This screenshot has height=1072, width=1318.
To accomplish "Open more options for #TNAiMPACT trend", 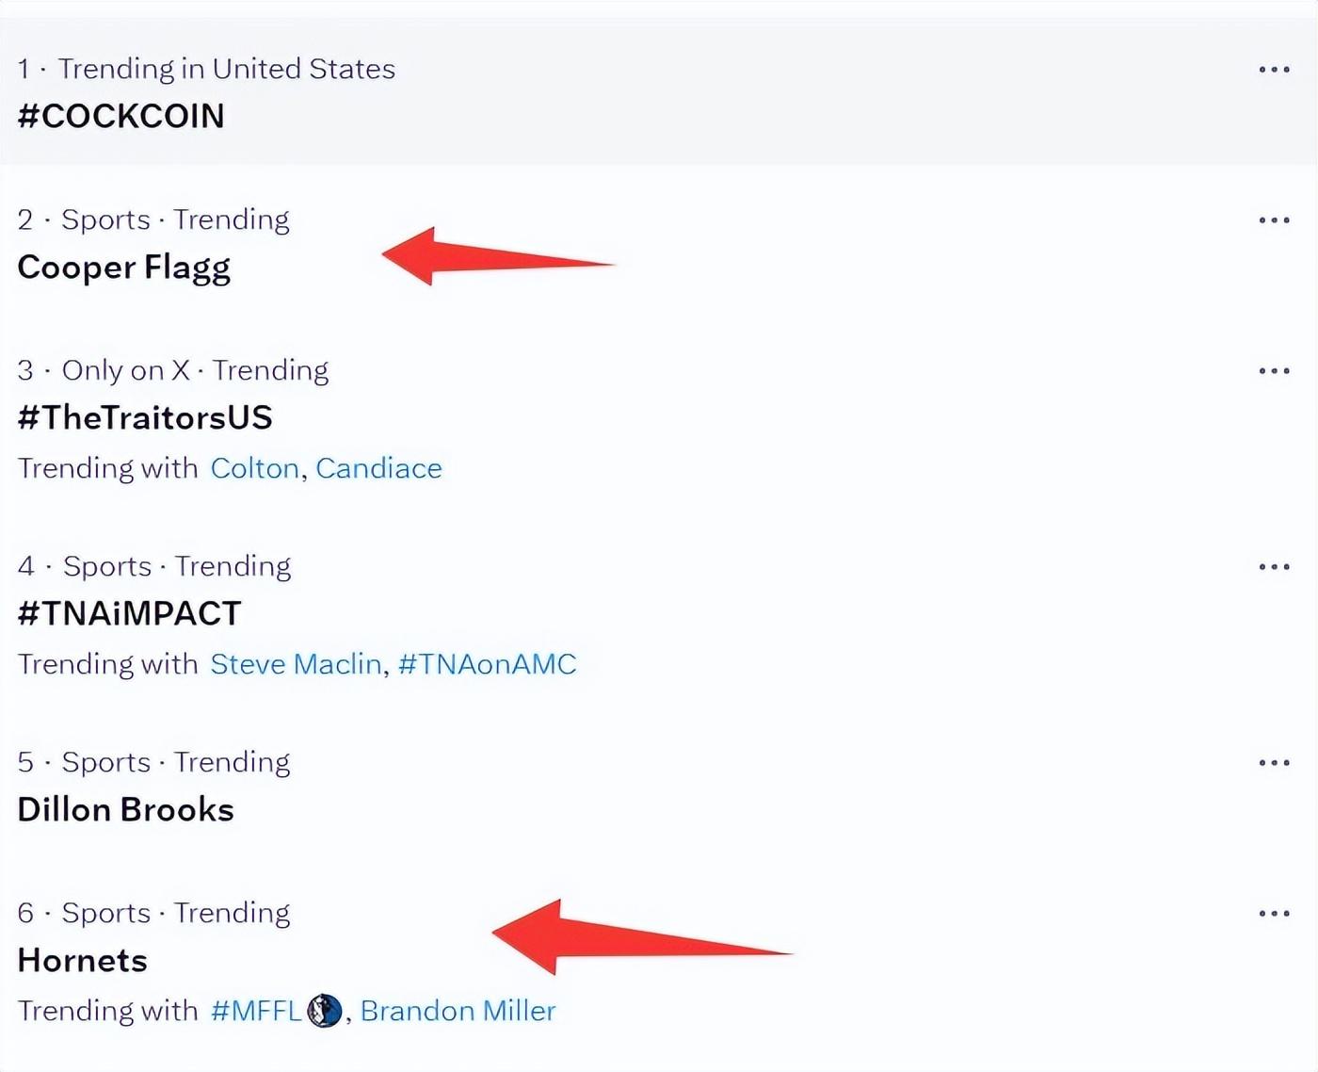I will [1274, 567].
